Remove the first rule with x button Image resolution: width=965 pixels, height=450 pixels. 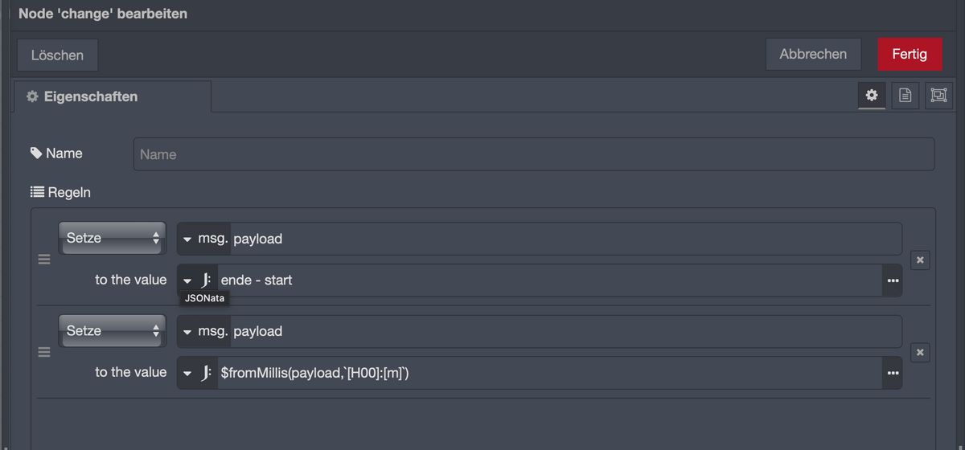coord(921,260)
